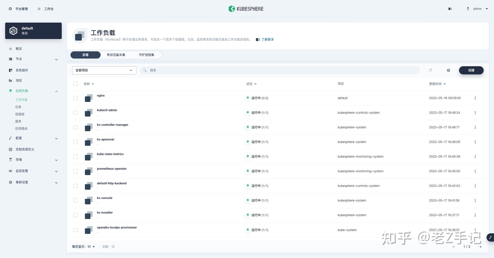Check the default-http-backend row checkbox
The image size is (494, 258).
(75, 186)
